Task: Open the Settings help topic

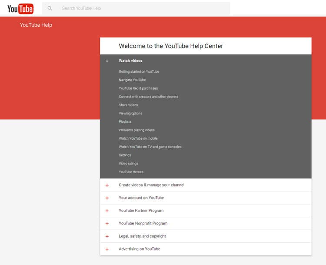Action: coord(125,155)
